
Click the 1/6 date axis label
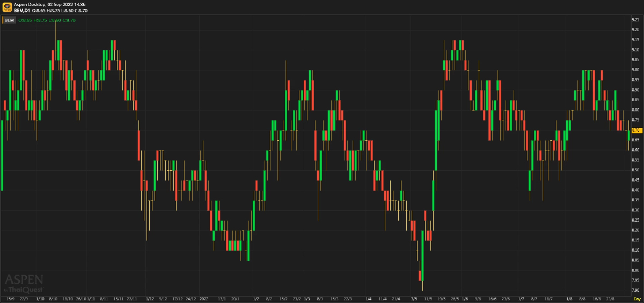(465, 298)
